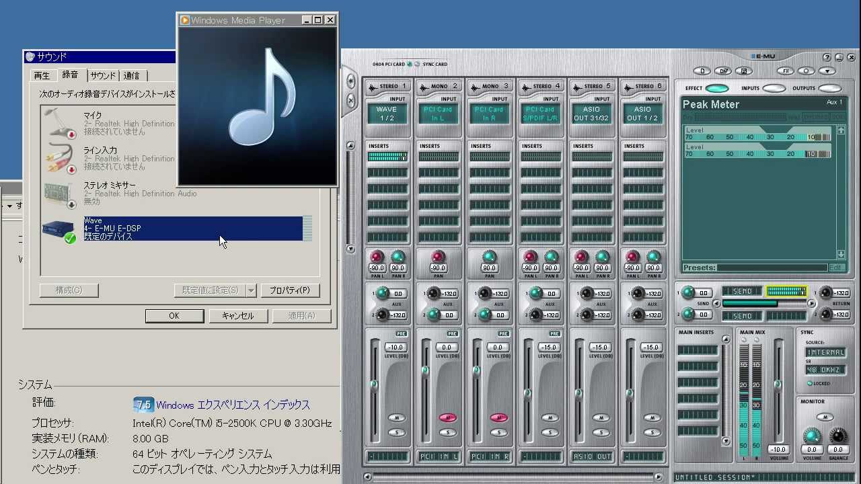Viewport: 861px width, 484px height.
Task: Click the Save Session floppy icon
Action: (x=743, y=71)
